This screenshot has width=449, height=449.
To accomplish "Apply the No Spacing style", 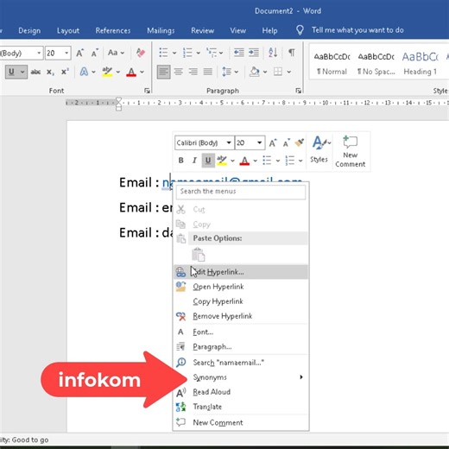I will 376,63.
